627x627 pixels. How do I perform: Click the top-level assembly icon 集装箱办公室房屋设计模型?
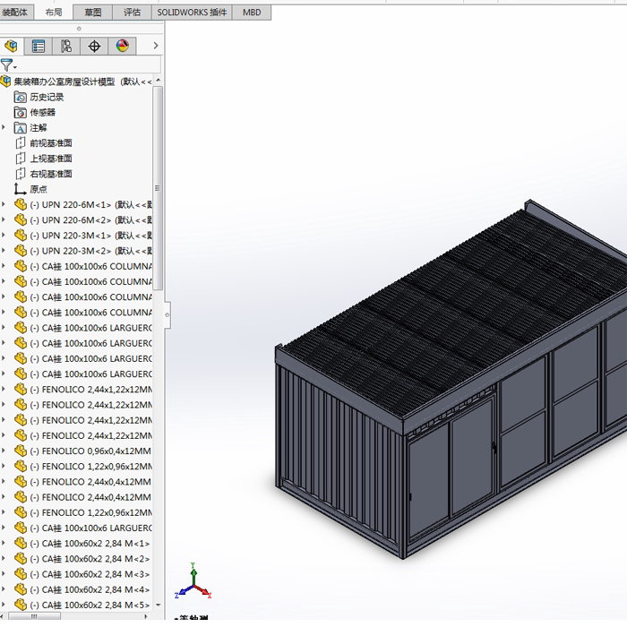pos(5,82)
